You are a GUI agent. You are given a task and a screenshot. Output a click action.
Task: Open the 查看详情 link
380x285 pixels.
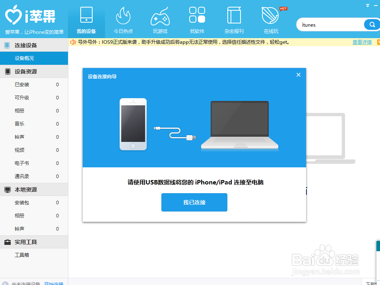362,42
